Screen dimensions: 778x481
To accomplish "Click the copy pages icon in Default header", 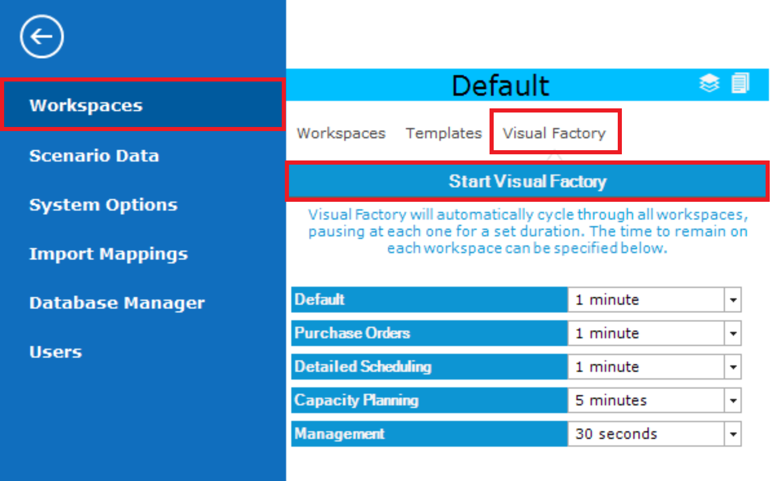I will click(740, 83).
